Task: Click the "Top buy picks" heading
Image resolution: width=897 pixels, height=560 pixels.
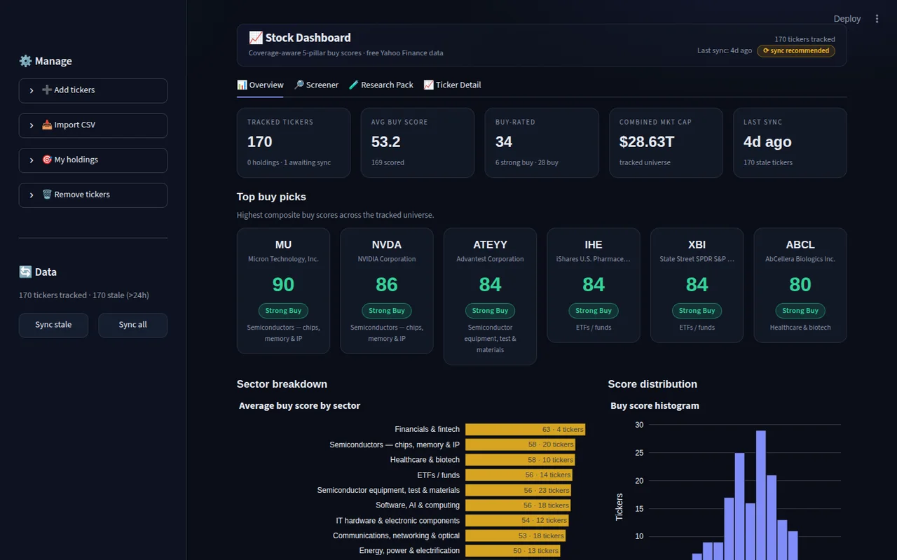Action: (271, 197)
